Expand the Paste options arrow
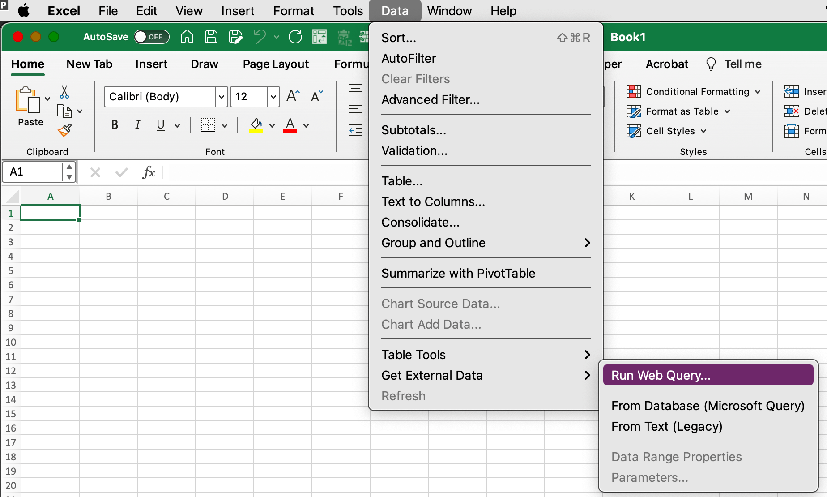This screenshot has height=497, width=827. click(47, 99)
